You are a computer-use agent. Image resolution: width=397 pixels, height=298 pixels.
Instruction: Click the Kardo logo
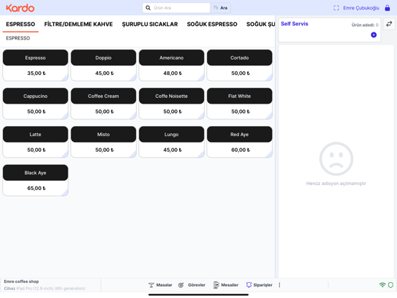click(x=20, y=8)
